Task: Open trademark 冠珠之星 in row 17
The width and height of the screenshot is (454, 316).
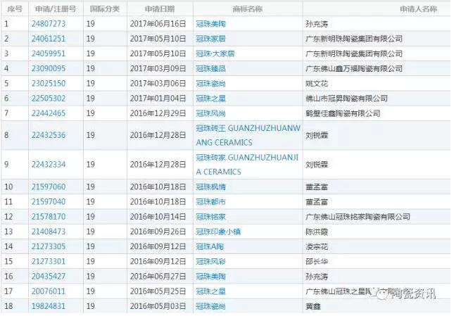Action: (210, 291)
